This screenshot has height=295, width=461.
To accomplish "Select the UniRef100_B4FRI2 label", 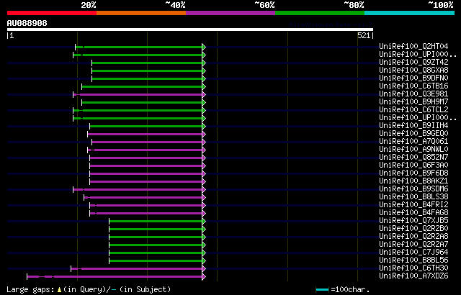I will point(413,205).
